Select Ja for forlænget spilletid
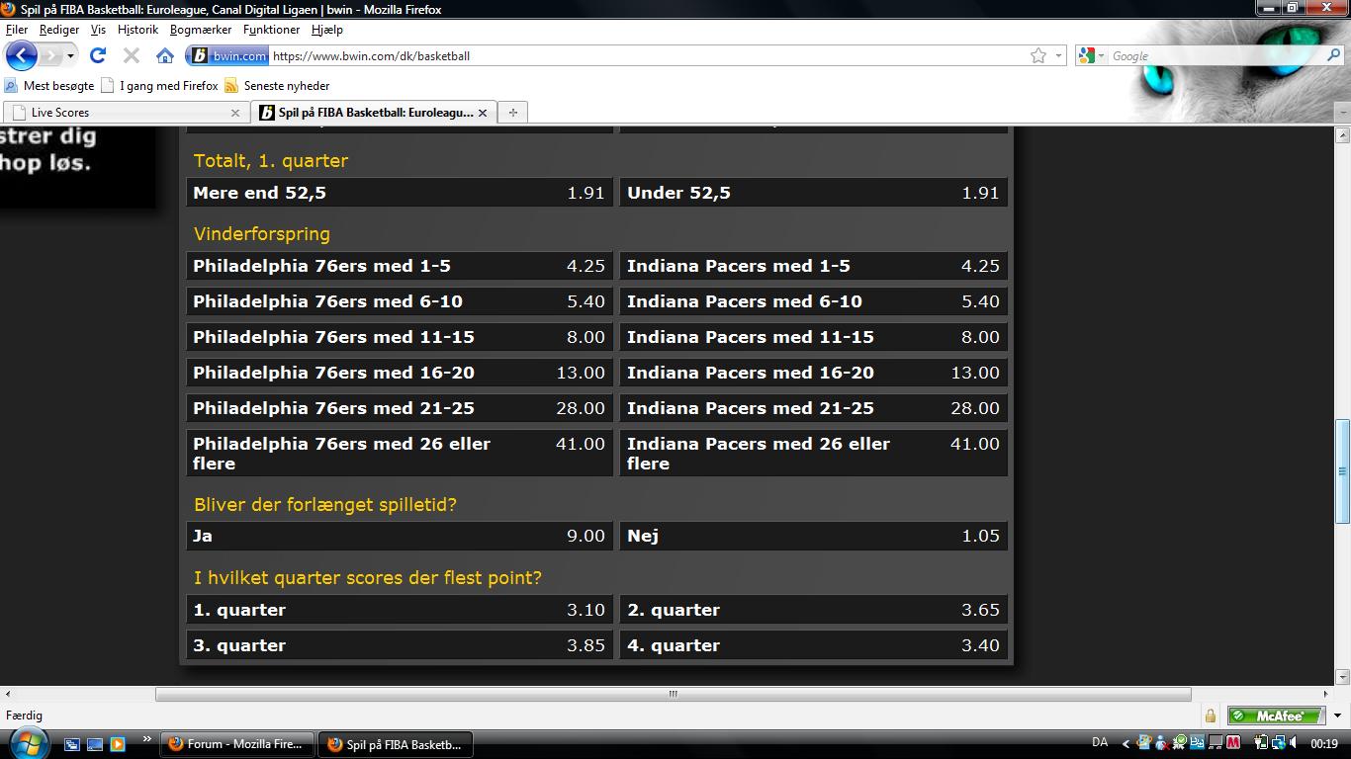This screenshot has height=759, width=1351. tap(400, 536)
